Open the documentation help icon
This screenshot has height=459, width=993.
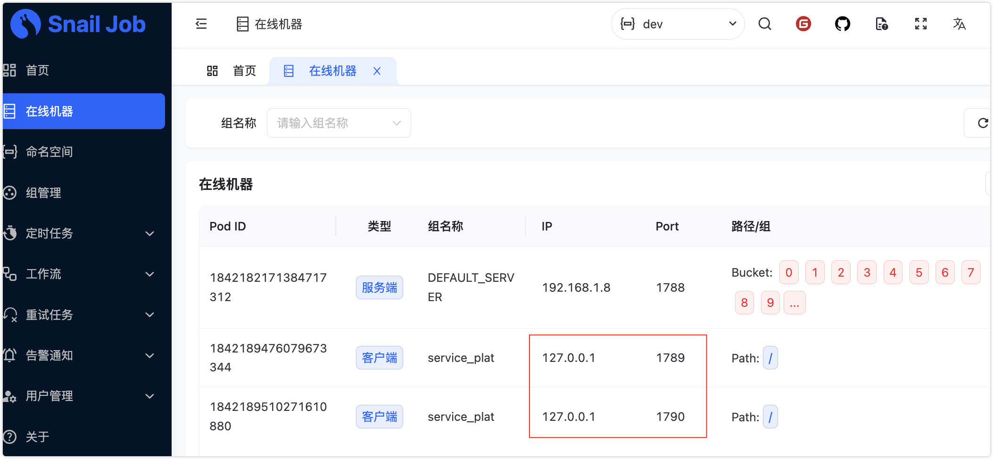coord(881,24)
